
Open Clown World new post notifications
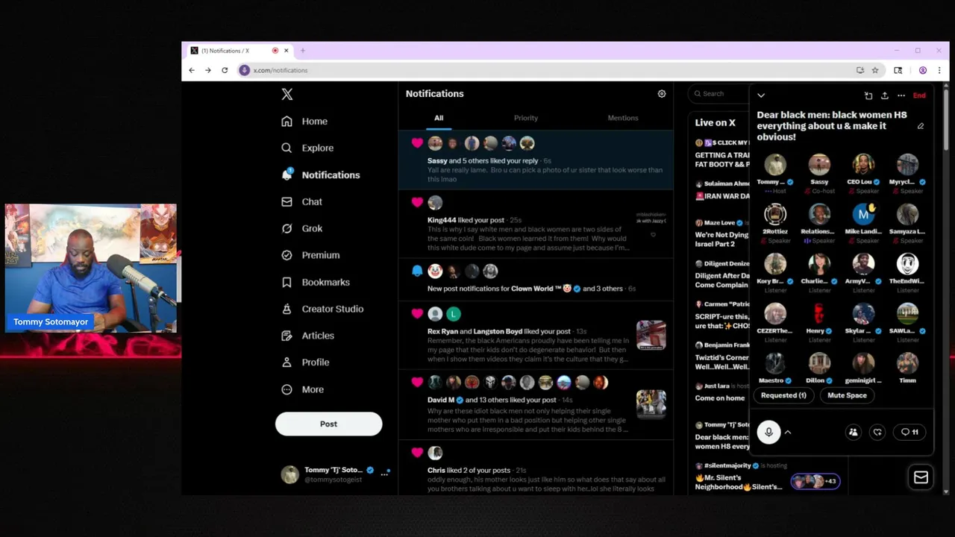click(x=536, y=279)
